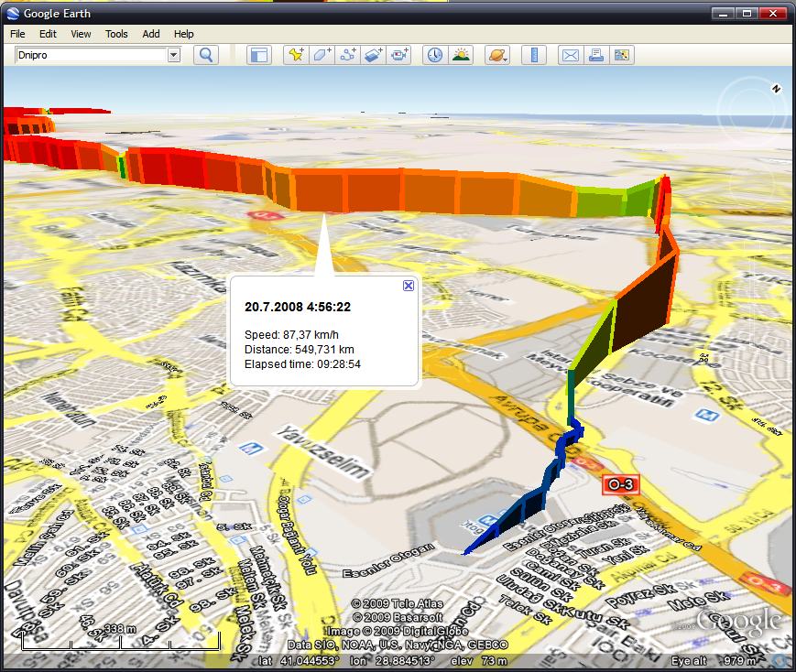Toggle sunlight across the landscape icon
Image resolution: width=796 pixels, height=672 pixels.
461,55
